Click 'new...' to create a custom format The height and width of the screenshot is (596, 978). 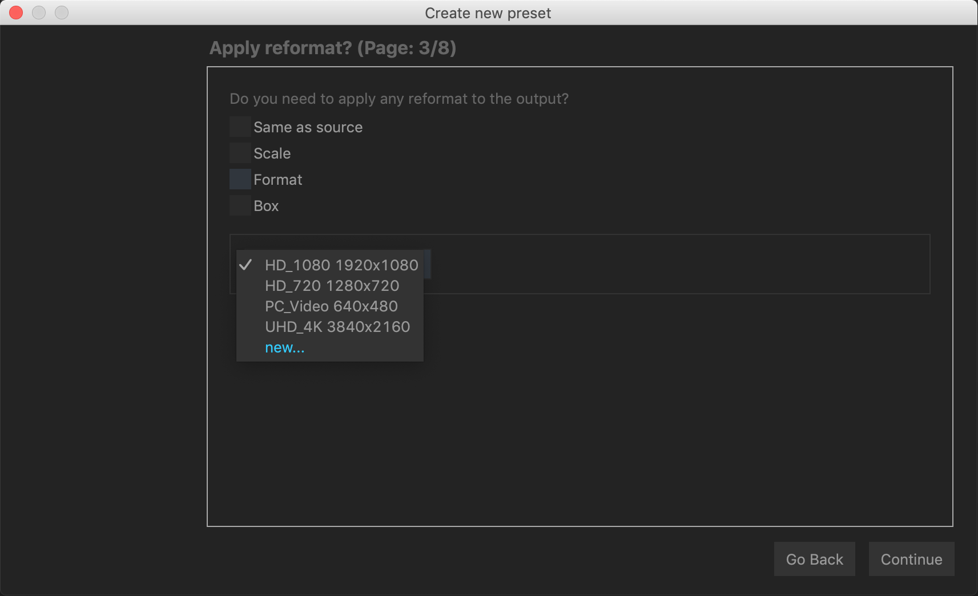[284, 347]
